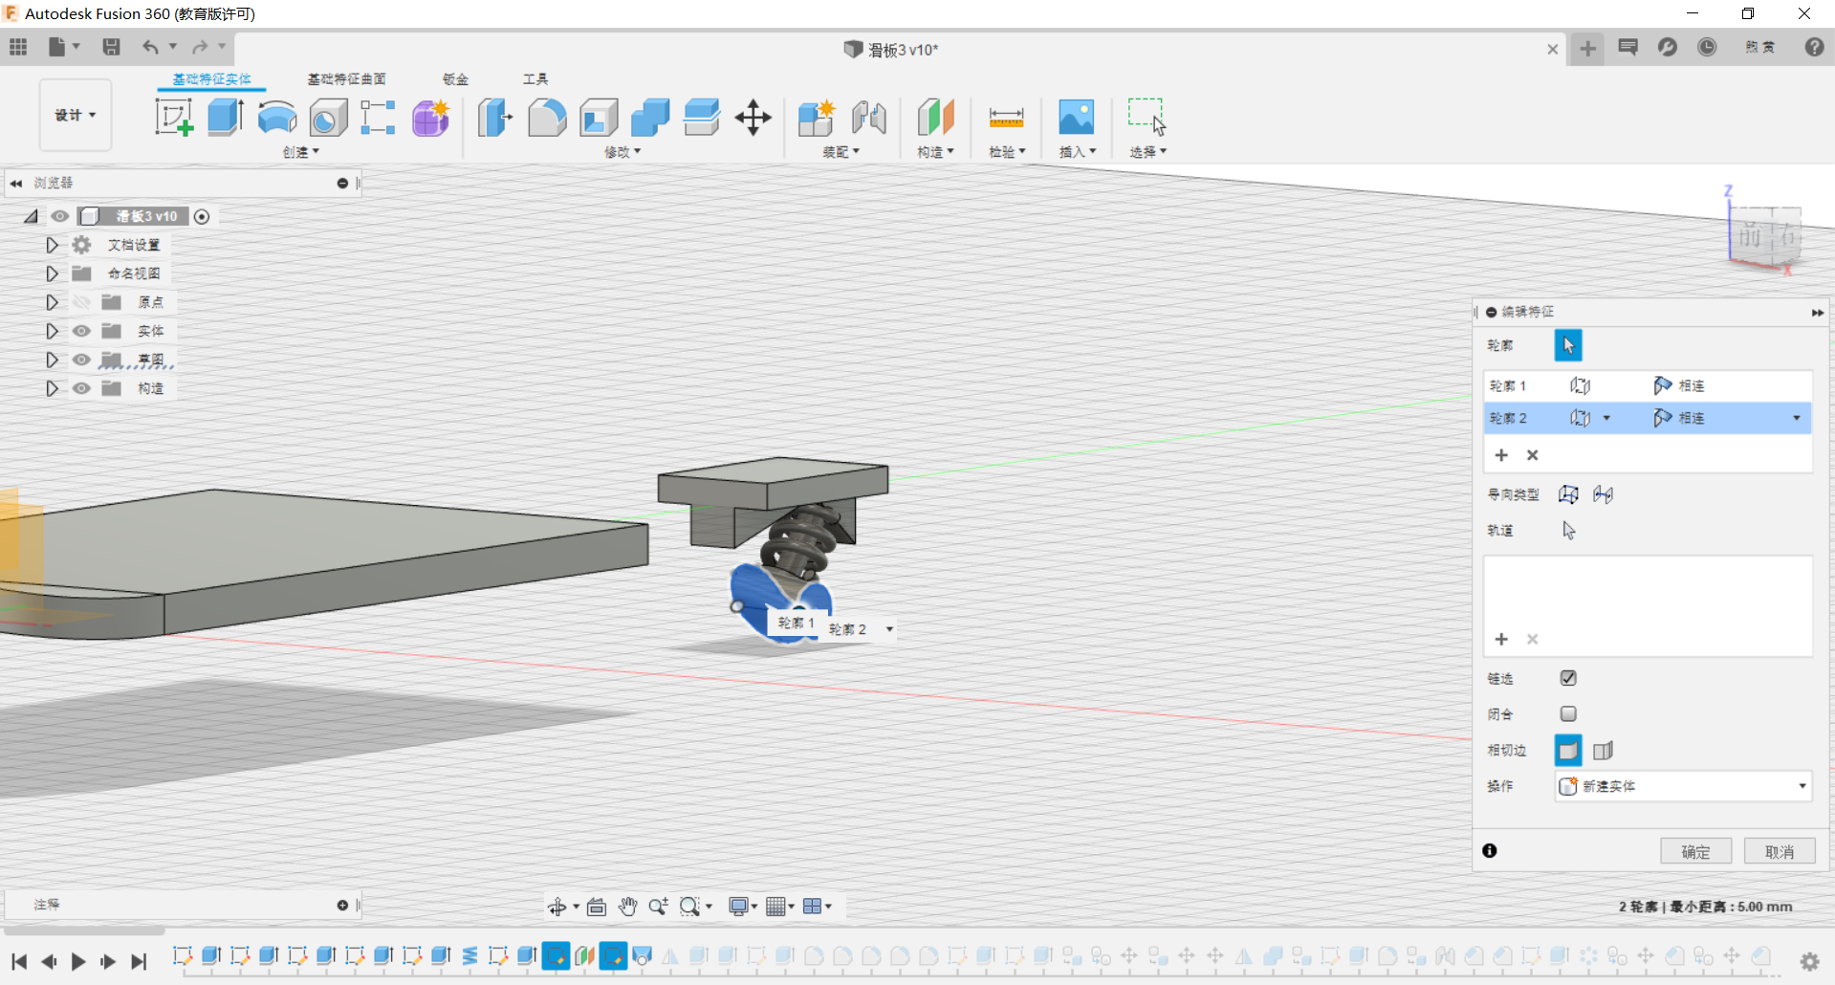The height and width of the screenshot is (985, 1835).
Task: Click the ViewCube in the corner
Action: tap(1765, 234)
